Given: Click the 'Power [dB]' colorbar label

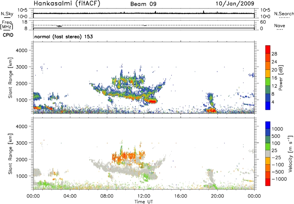Looking at the screenshot, I should tap(281, 78).
